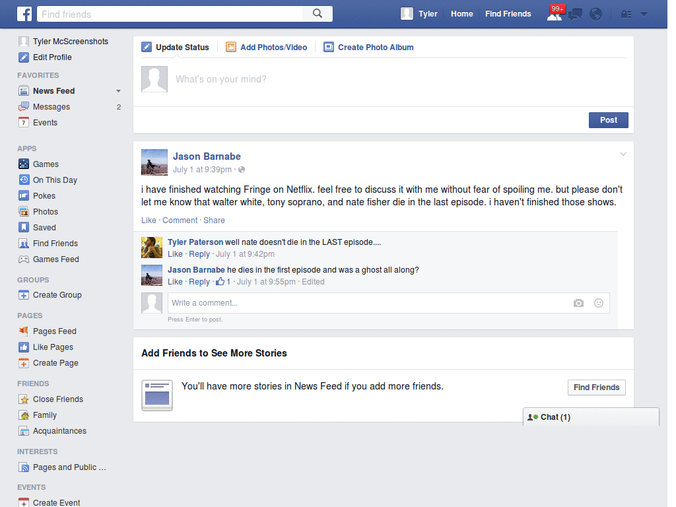
Task: Click the Photos icon in sidebar
Action: (x=24, y=212)
